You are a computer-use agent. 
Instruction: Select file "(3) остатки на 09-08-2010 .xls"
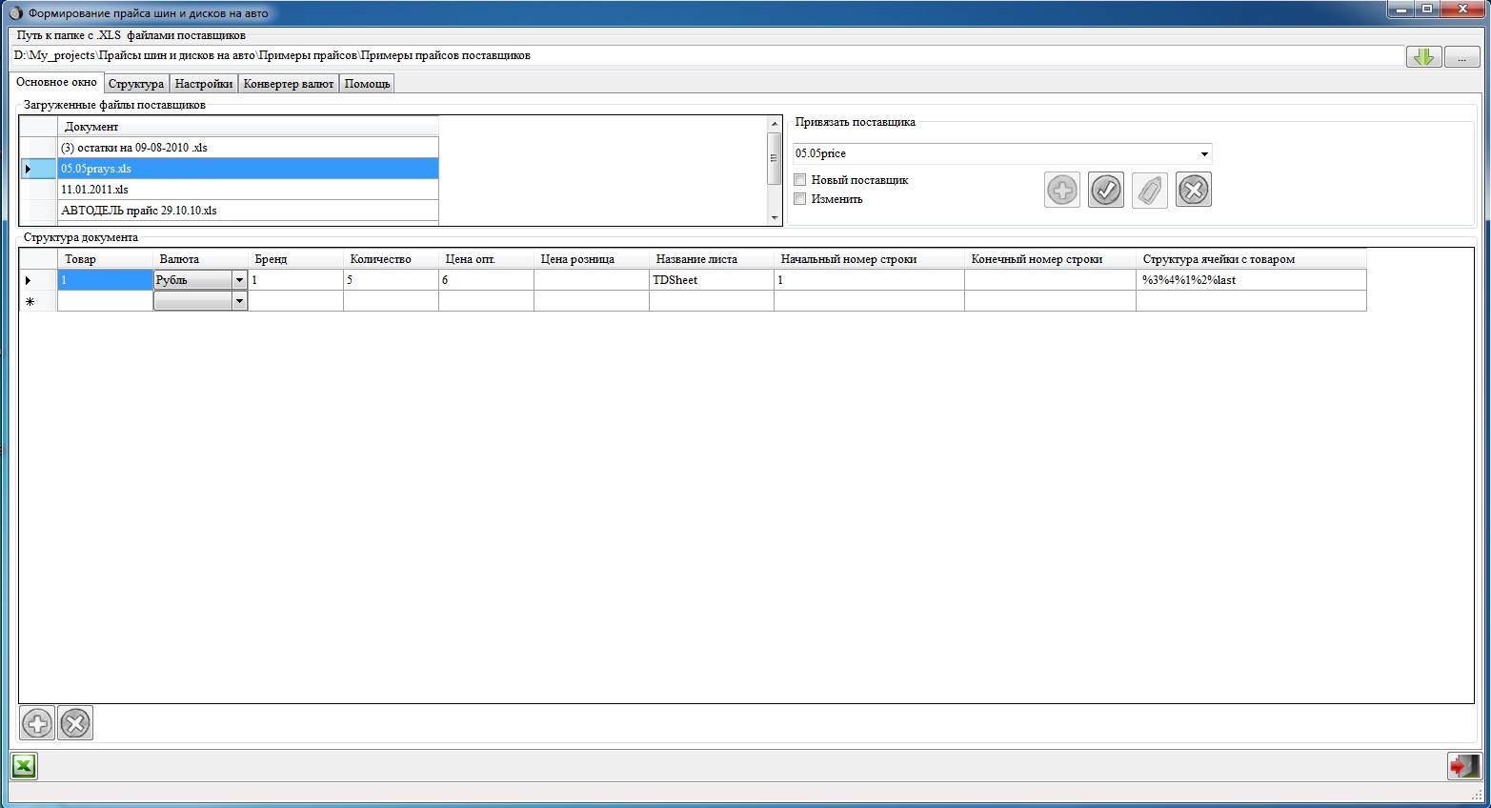(248, 148)
